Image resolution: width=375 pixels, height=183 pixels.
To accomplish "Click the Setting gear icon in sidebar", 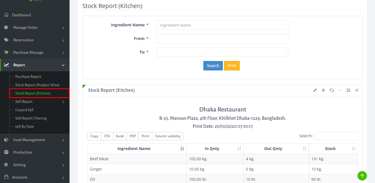I will pos(6,165).
